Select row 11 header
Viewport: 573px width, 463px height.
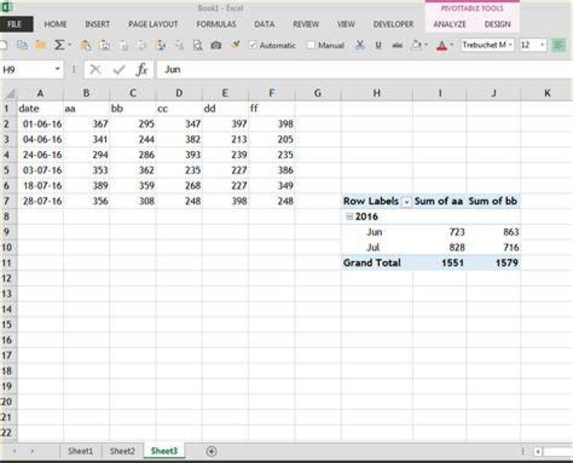pos(7,263)
